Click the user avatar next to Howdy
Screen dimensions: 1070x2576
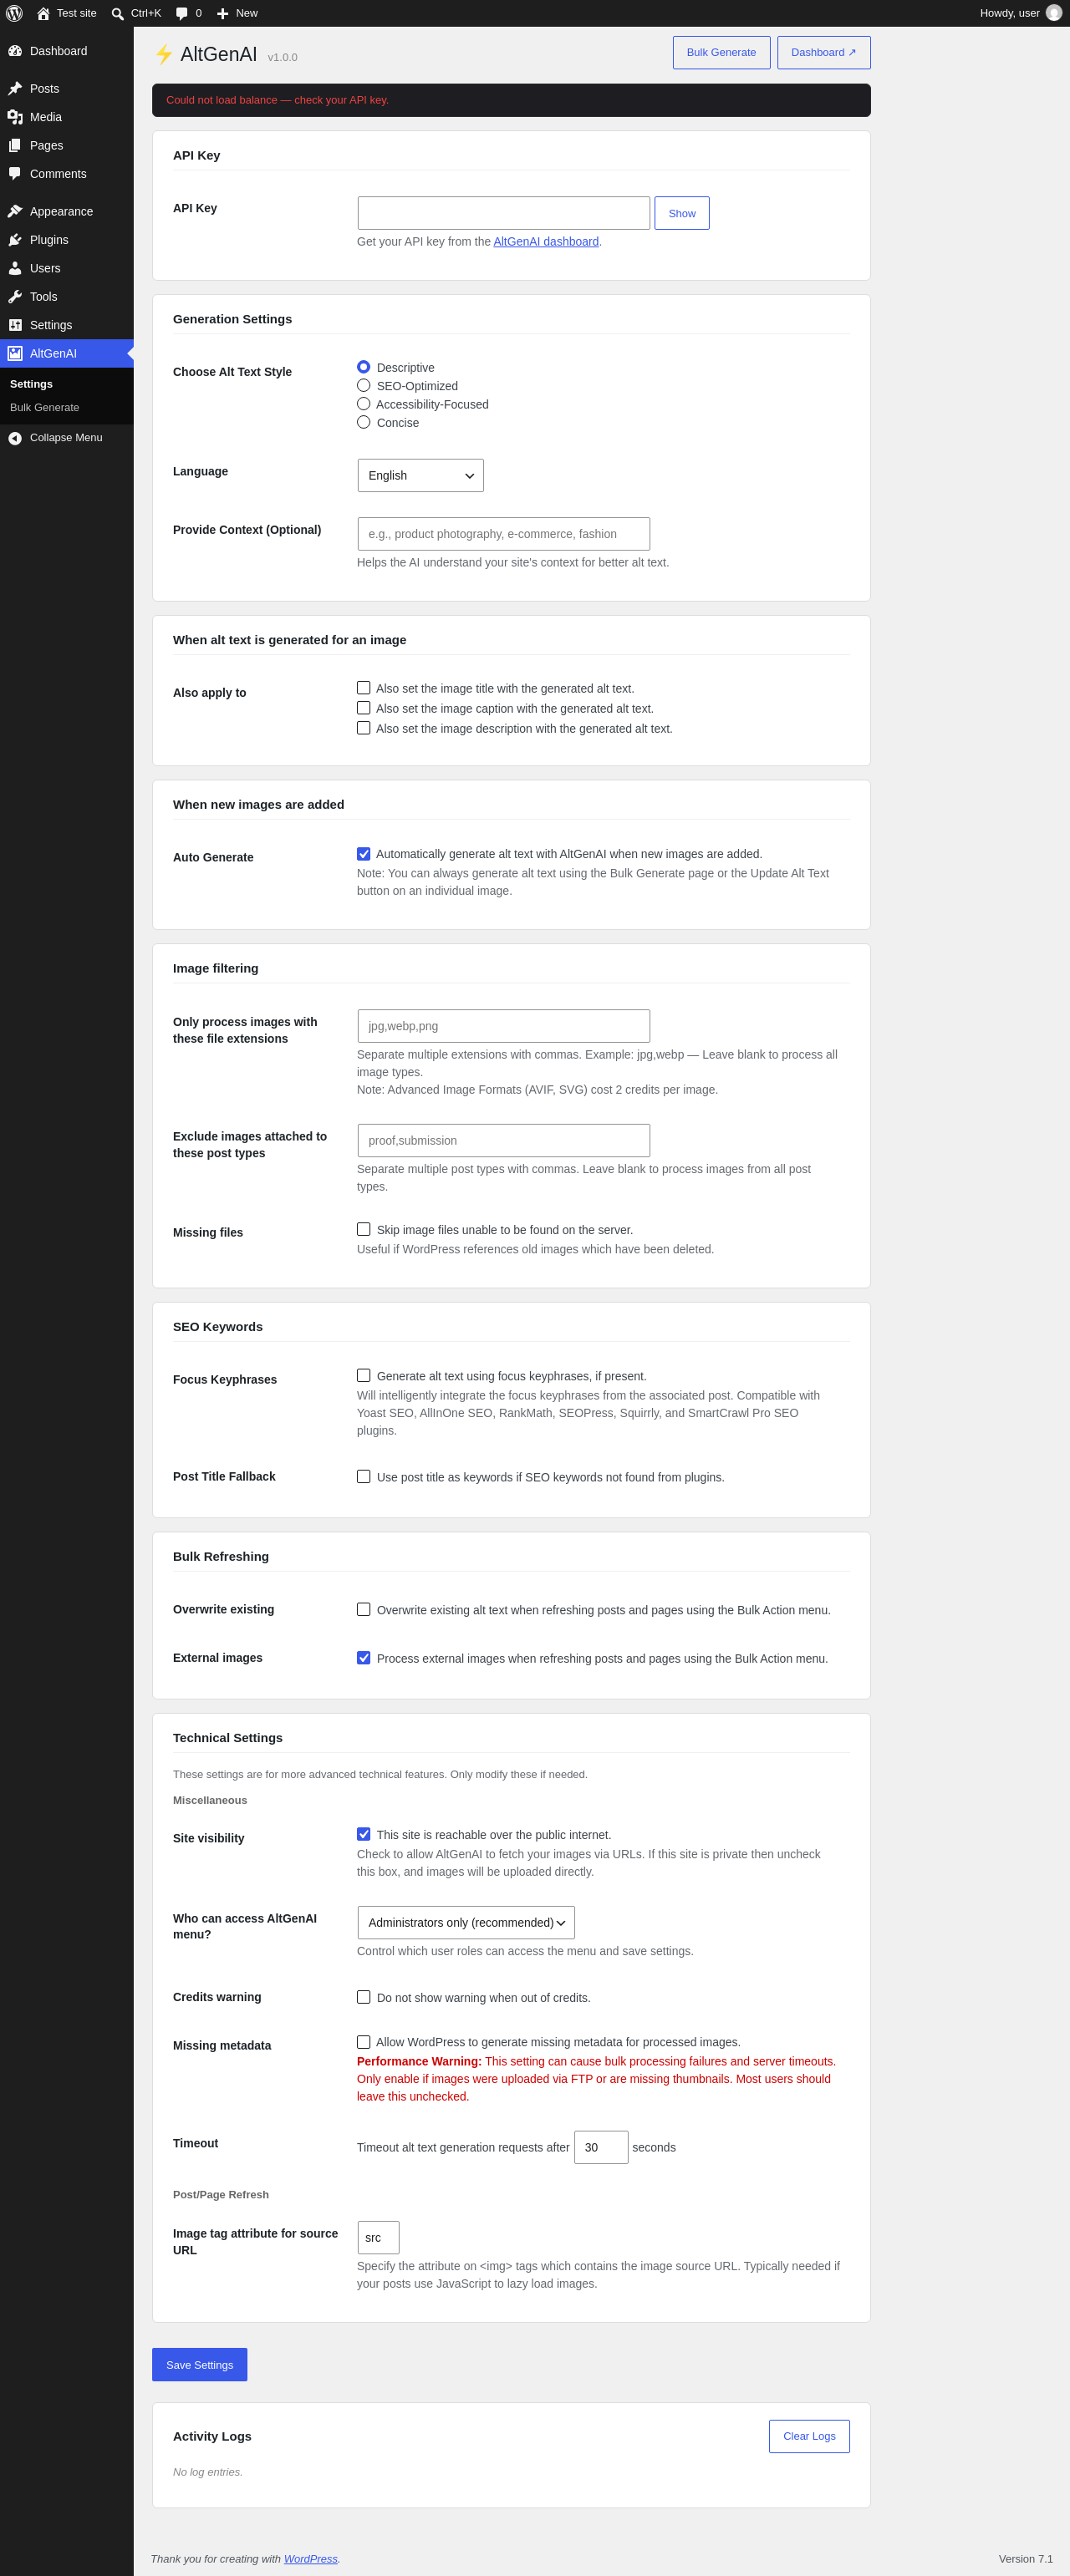[x=1053, y=13]
